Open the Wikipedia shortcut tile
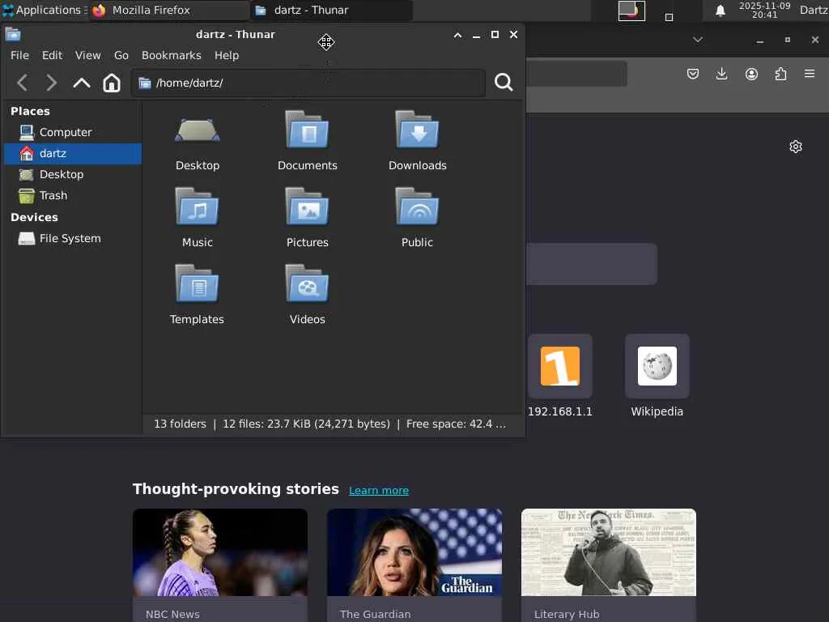829x622 pixels. pyautogui.click(x=657, y=367)
